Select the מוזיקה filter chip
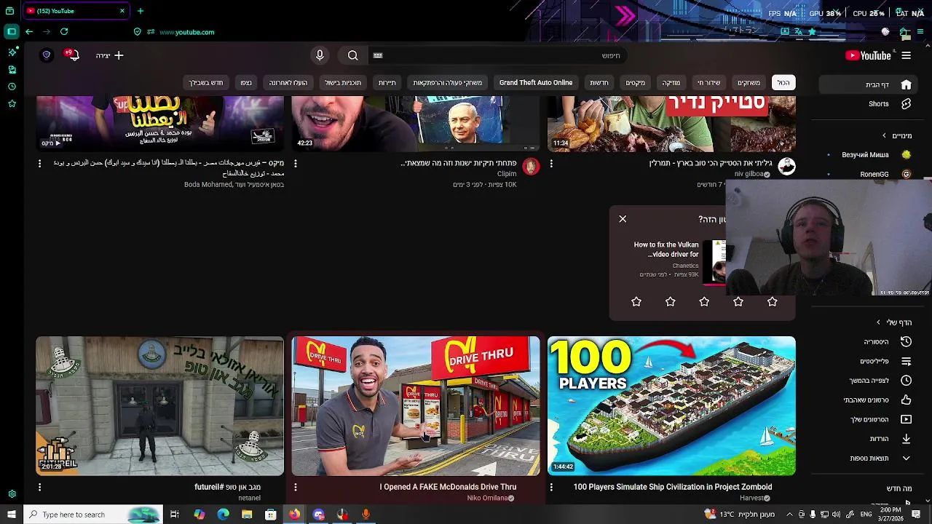This screenshot has width=932, height=524. click(x=671, y=83)
